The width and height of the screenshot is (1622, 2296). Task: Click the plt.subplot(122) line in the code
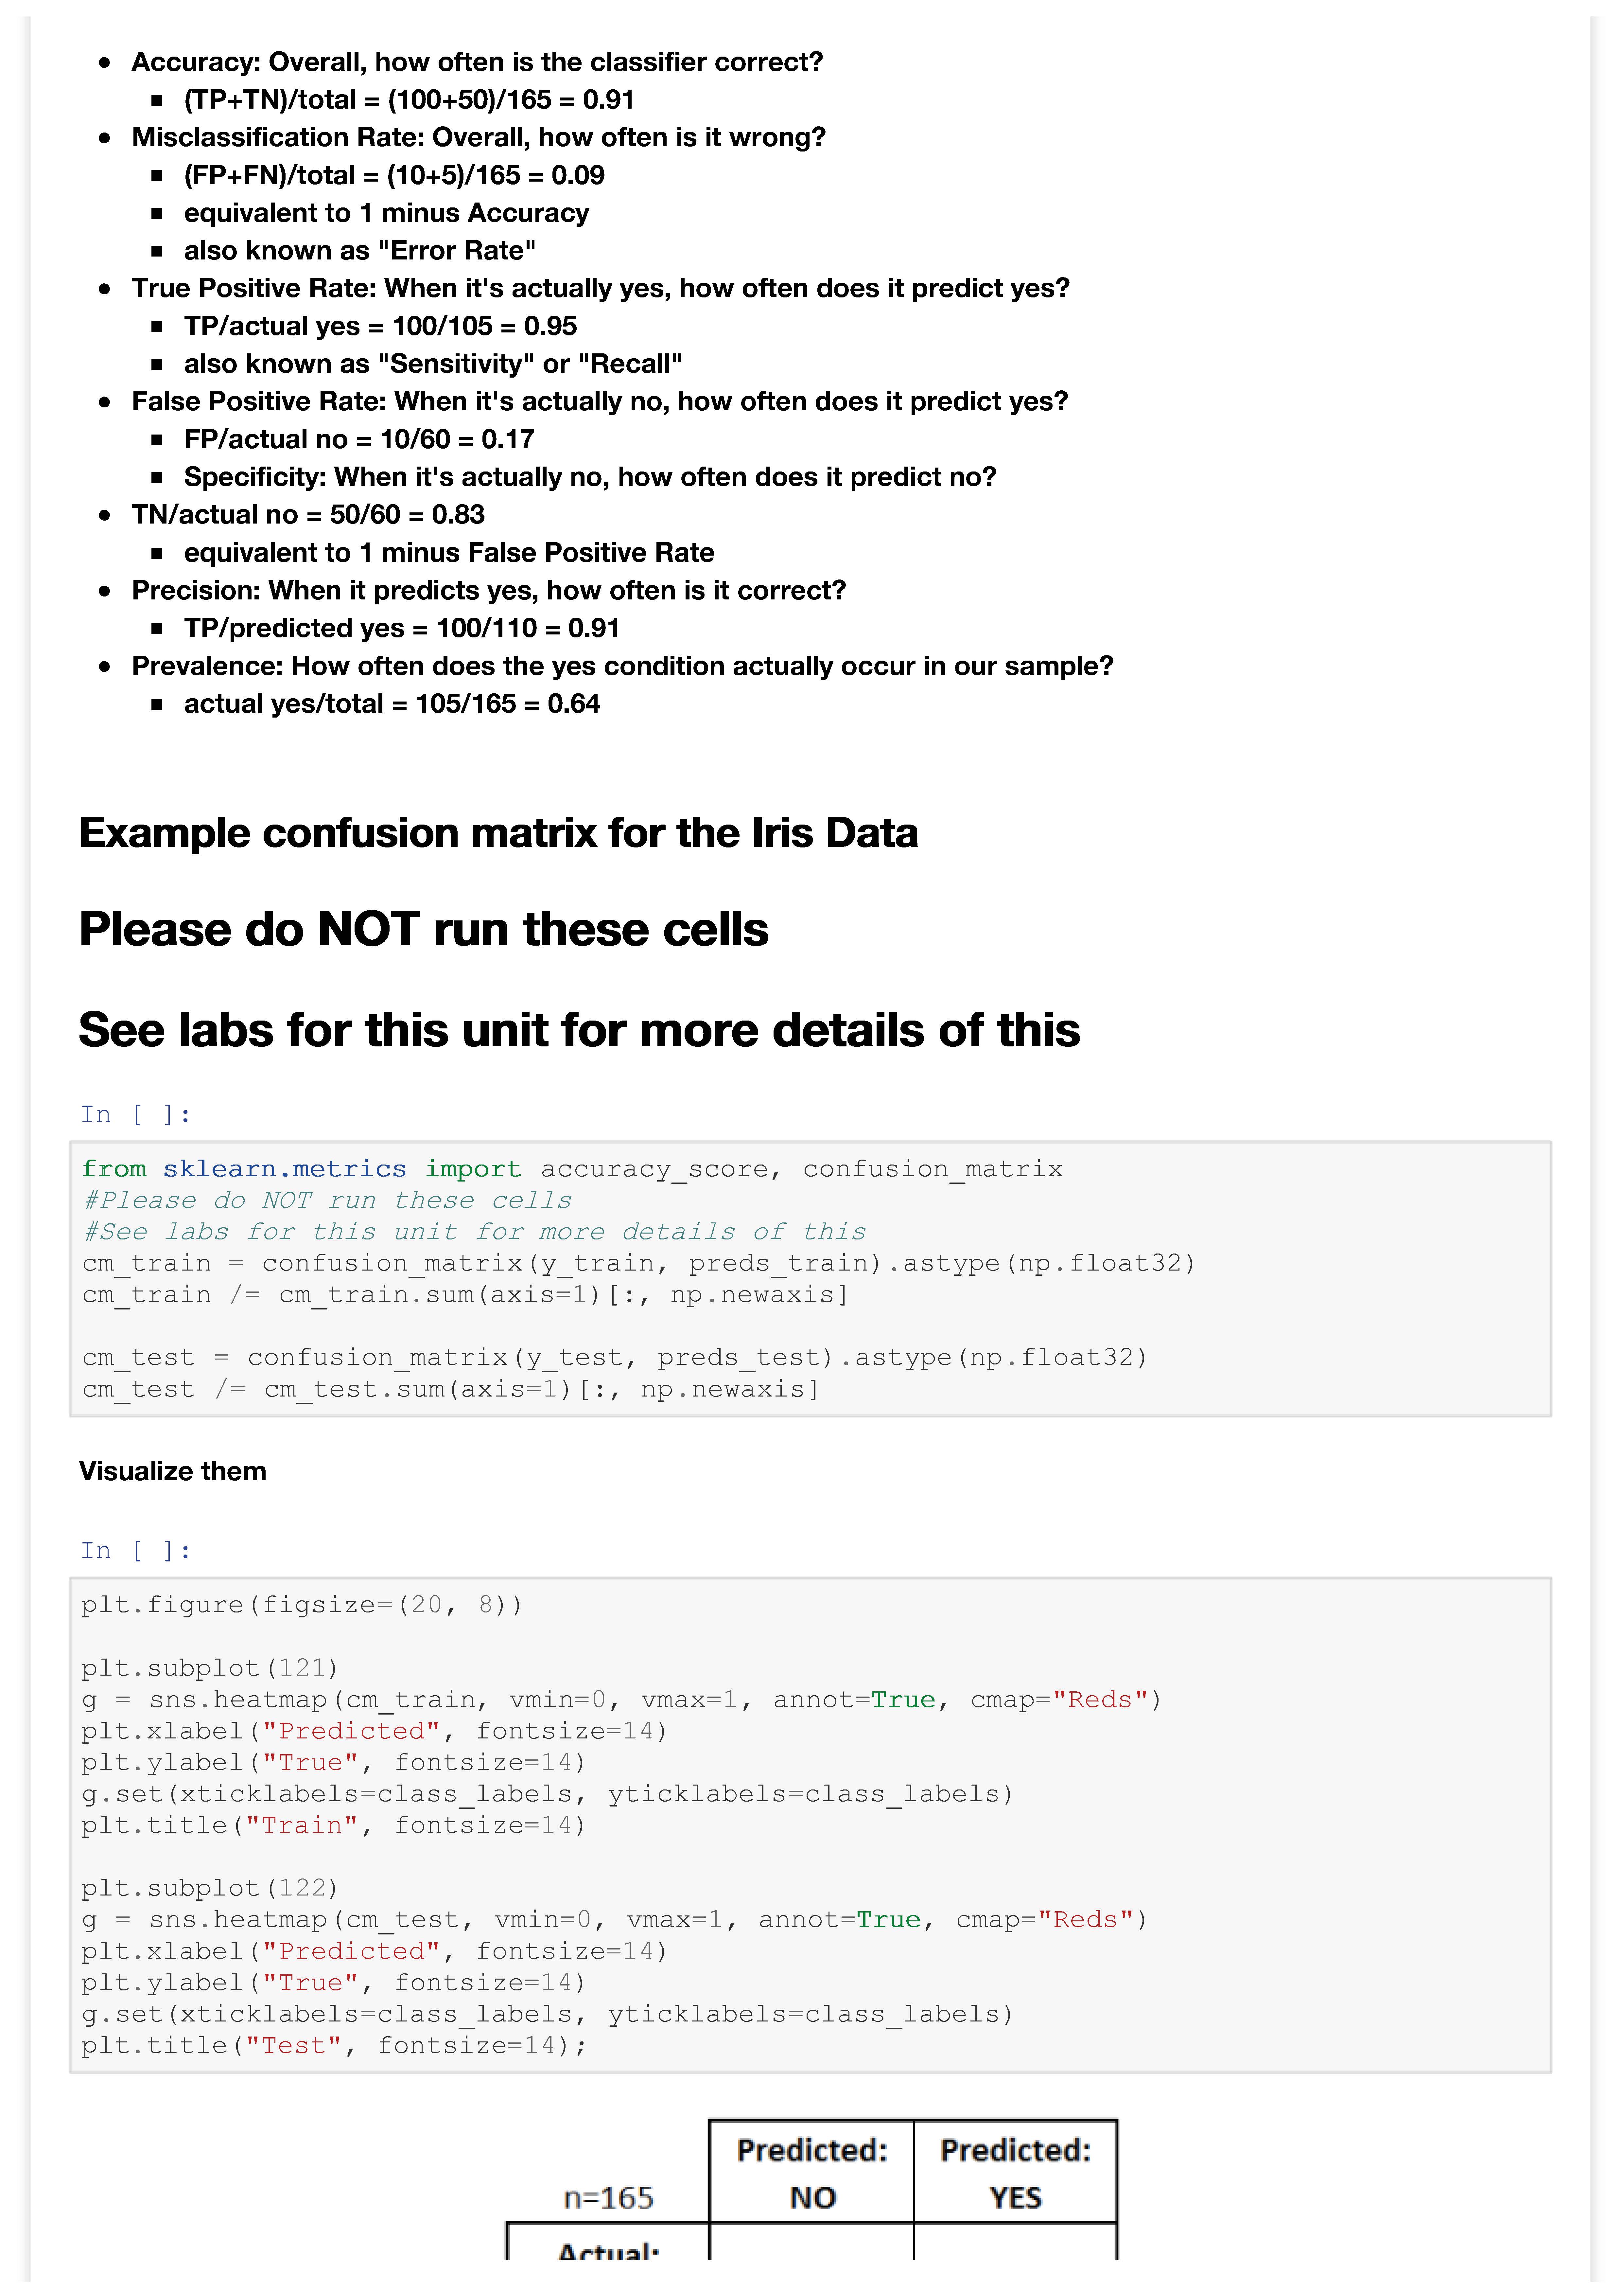pos(210,1888)
